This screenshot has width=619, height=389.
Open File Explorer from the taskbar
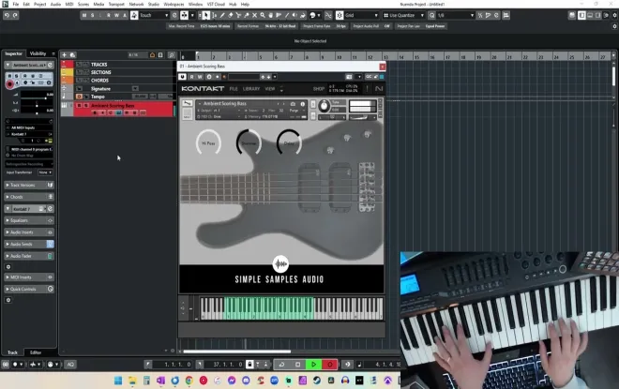click(132, 381)
